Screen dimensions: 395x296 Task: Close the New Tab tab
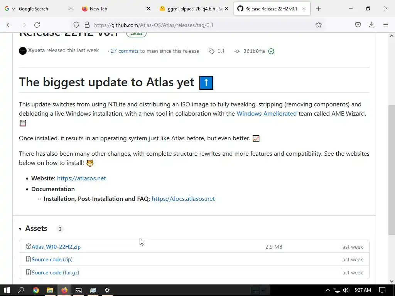click(149, 8)
